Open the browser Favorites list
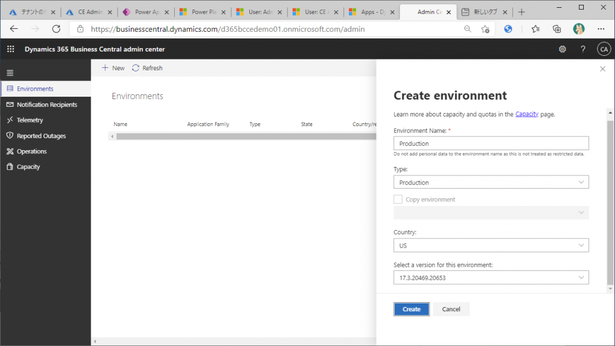615x346 pixels. [535, 29]
